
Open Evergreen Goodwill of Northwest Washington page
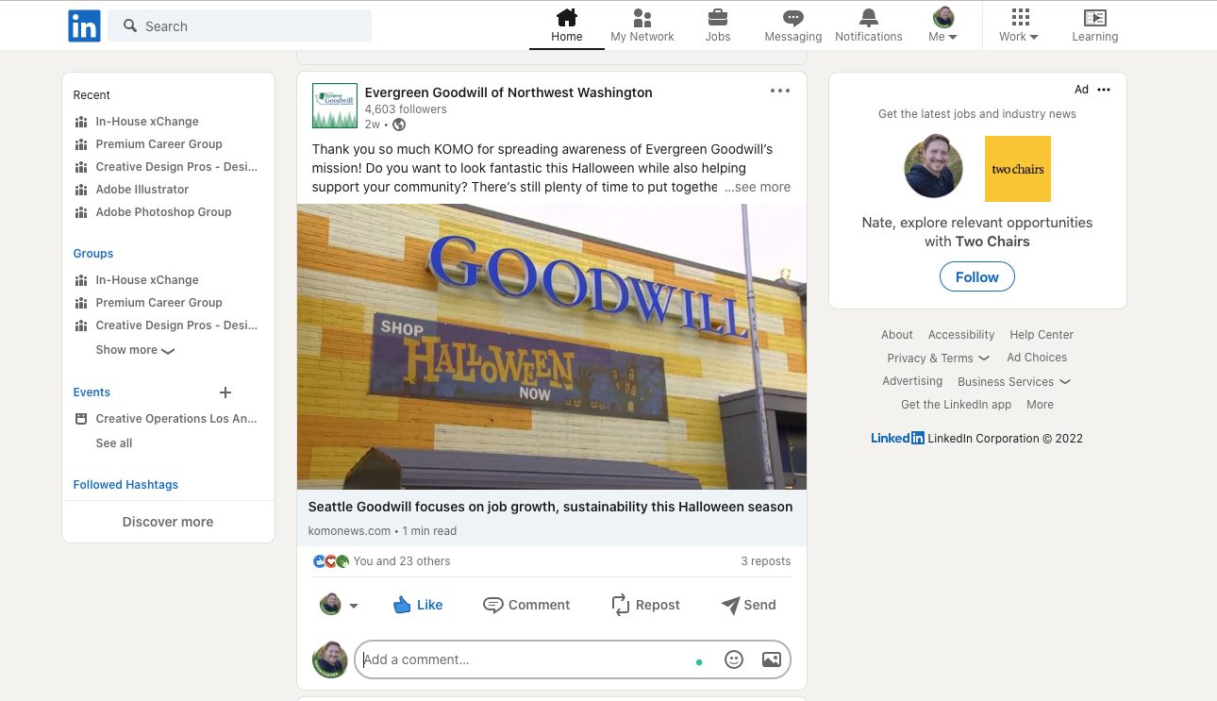508,92
